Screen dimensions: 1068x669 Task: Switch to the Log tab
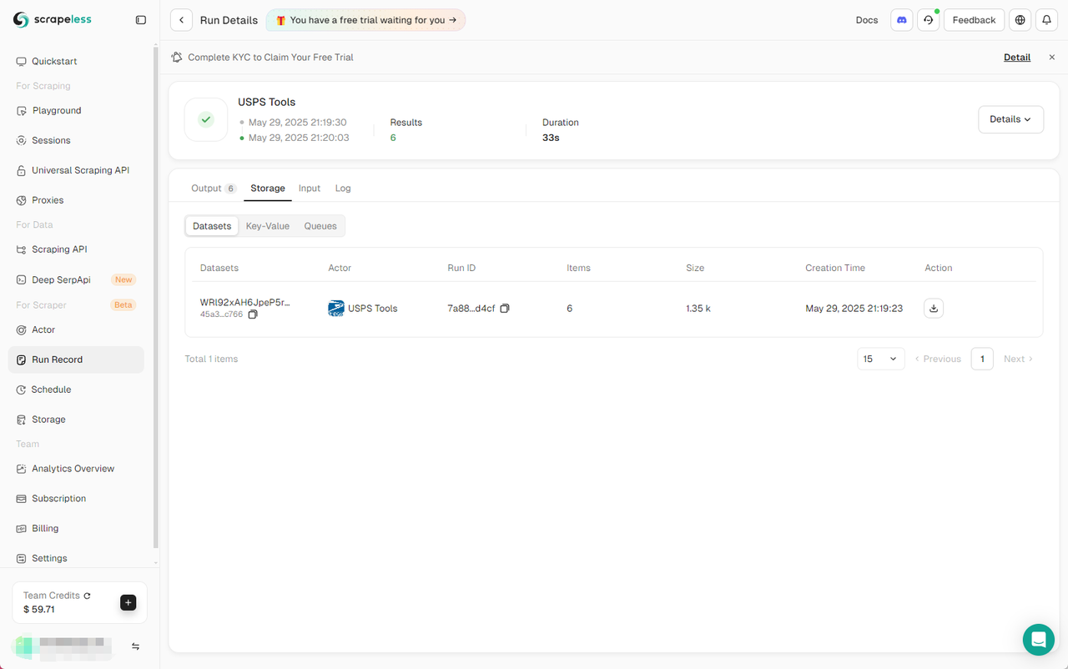click(343, 189)
